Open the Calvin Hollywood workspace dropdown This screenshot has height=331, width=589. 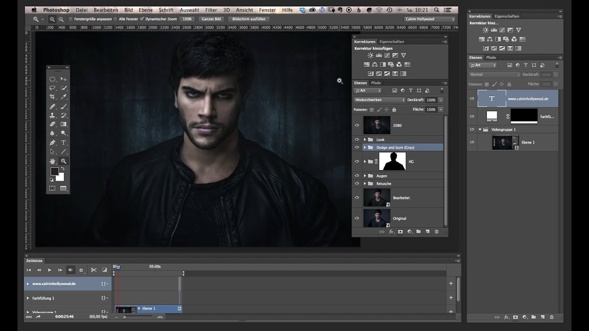430,19
